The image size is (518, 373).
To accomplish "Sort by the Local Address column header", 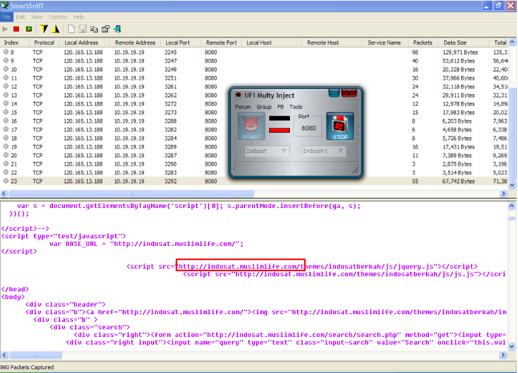I will [85, 42].
